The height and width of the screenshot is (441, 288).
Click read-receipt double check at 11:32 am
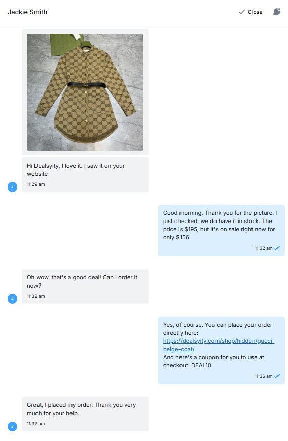click(277, 248)
